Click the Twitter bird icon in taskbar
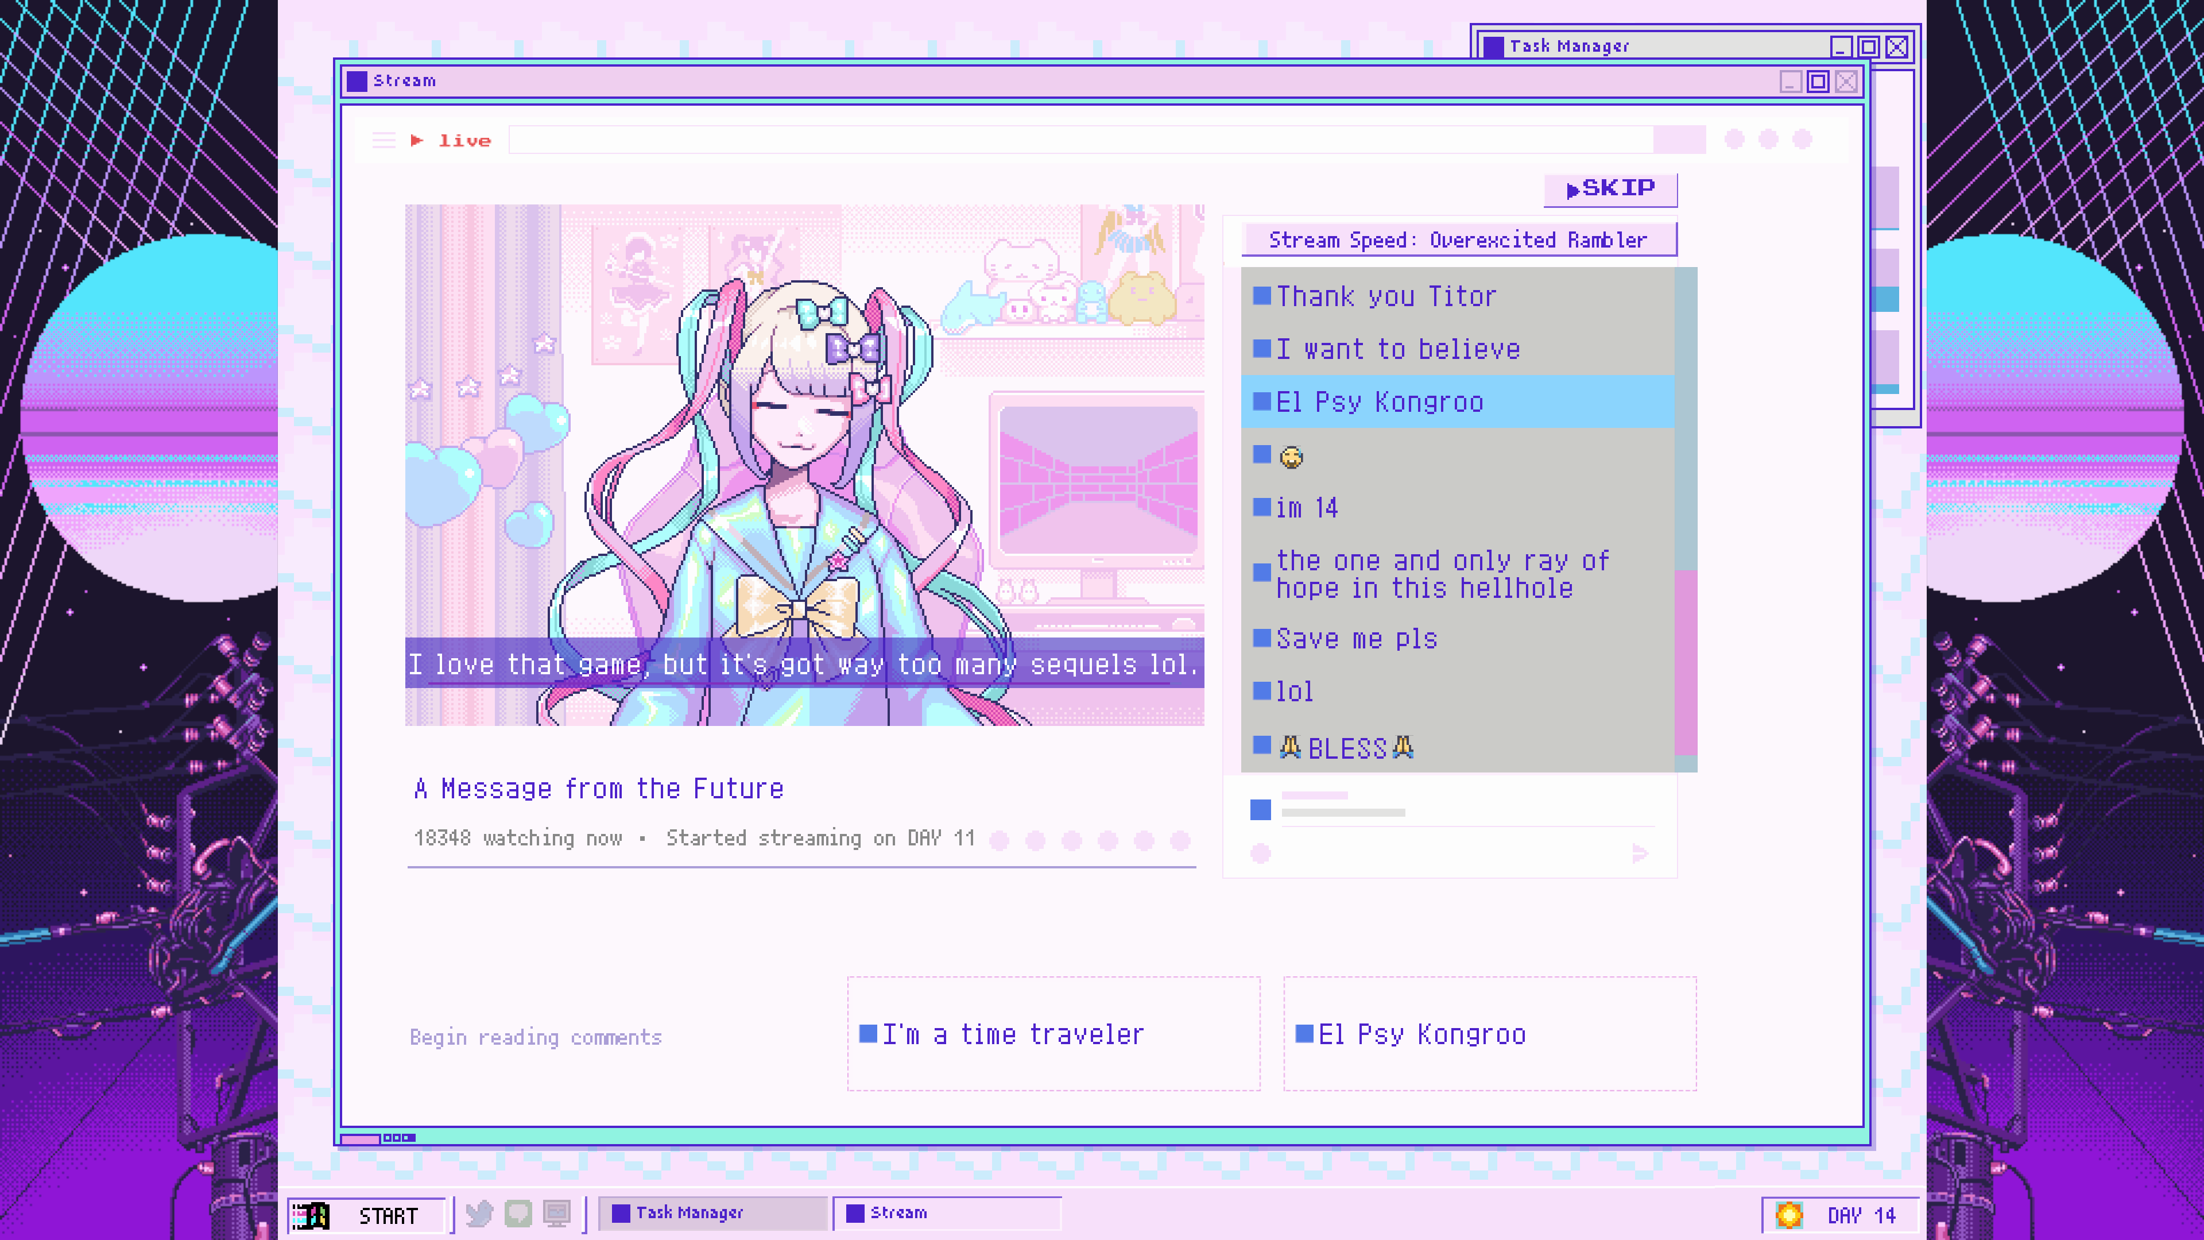Viewport: 2204px width, 1240px height. [479, 1212]
